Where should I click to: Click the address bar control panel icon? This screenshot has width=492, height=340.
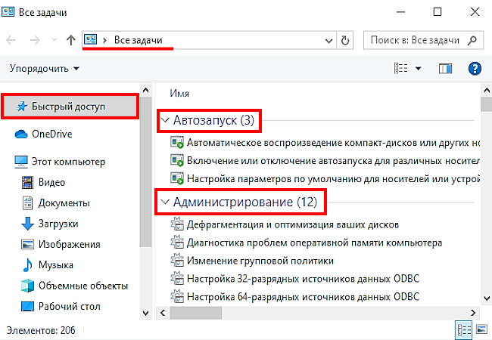(x=90, y=39)
